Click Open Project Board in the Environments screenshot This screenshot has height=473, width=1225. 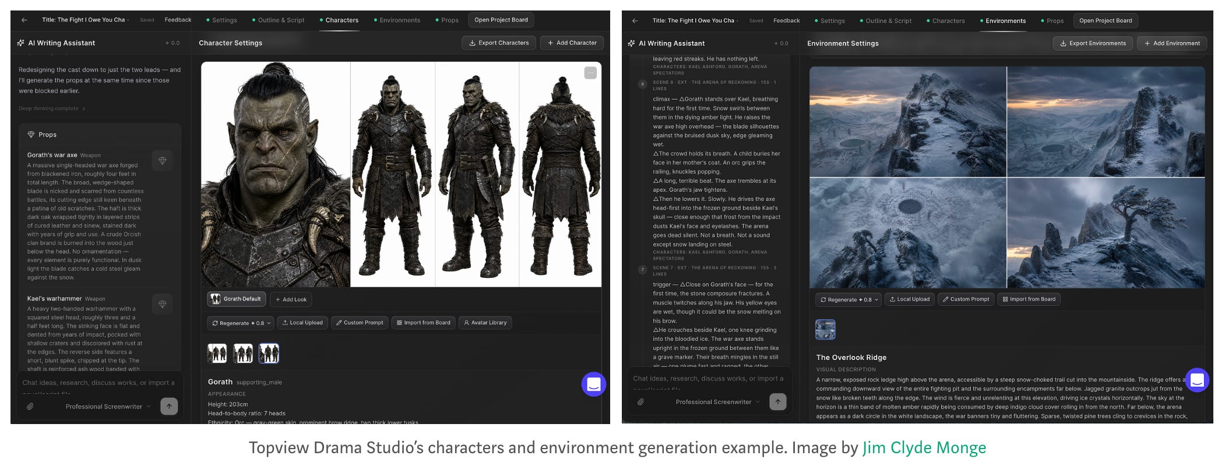tap(1106, 20)
